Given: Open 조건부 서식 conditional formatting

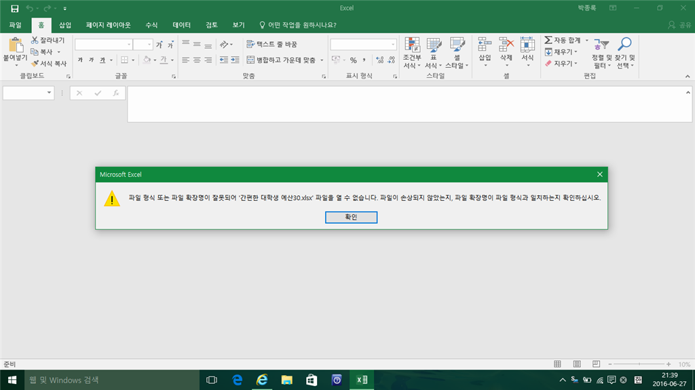Looking at the screenshot, I should pyautogui.click(x=412, y=53).
